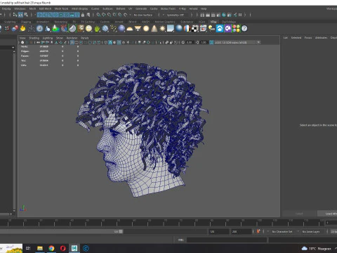
Task: Open the Attribute Editor Attributes menu
Action: tap(321, 37)
